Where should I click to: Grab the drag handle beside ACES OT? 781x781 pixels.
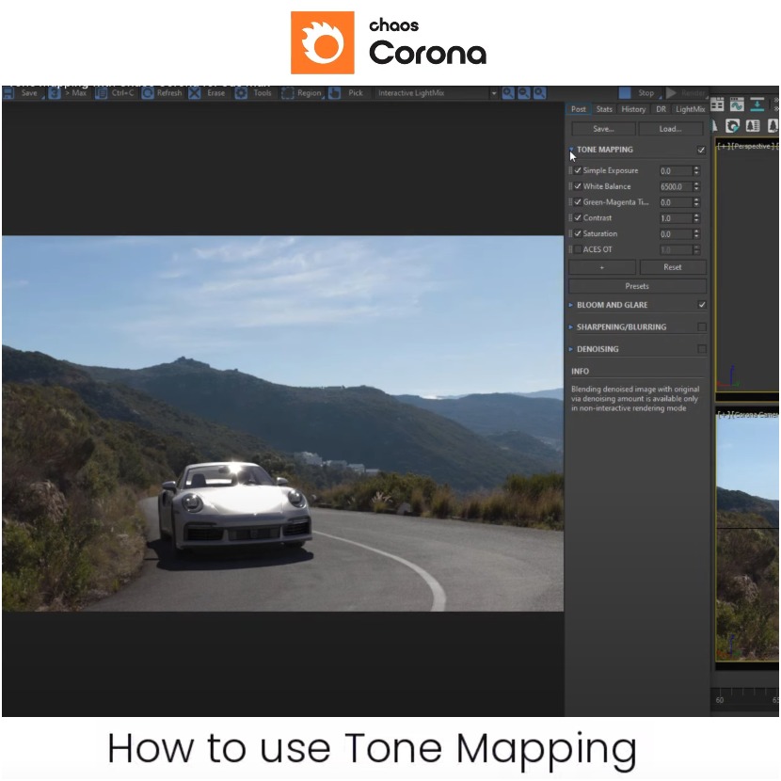click(x=570, y=249)
